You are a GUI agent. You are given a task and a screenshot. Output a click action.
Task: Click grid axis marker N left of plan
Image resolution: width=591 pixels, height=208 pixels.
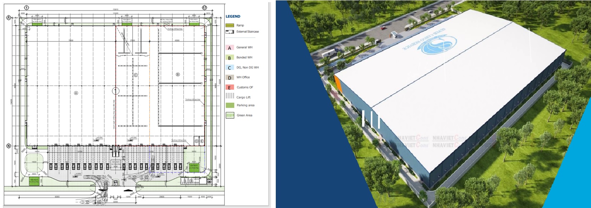tap(9, 146)
